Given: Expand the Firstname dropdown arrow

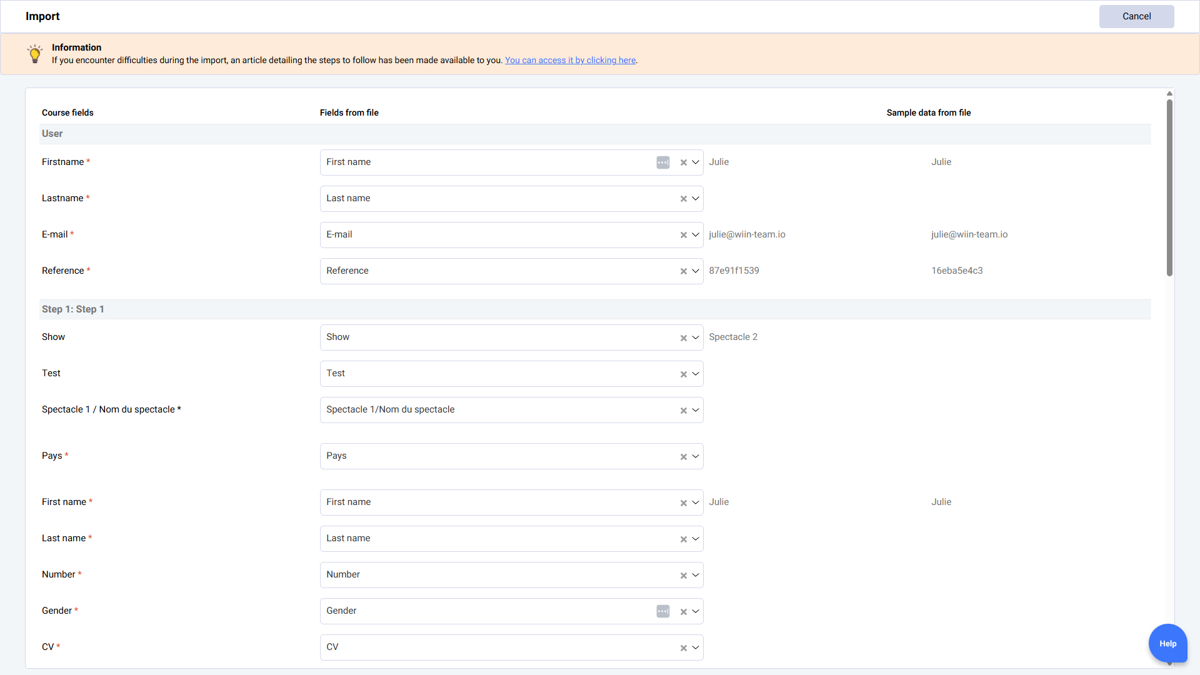Looking at the screenshot, I should pos(695,162).
